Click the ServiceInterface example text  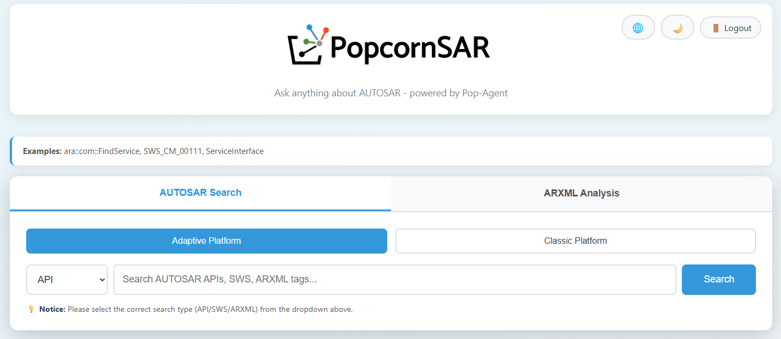235,151
